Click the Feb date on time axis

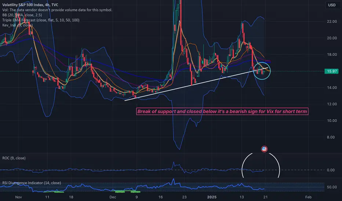point(308,197)
